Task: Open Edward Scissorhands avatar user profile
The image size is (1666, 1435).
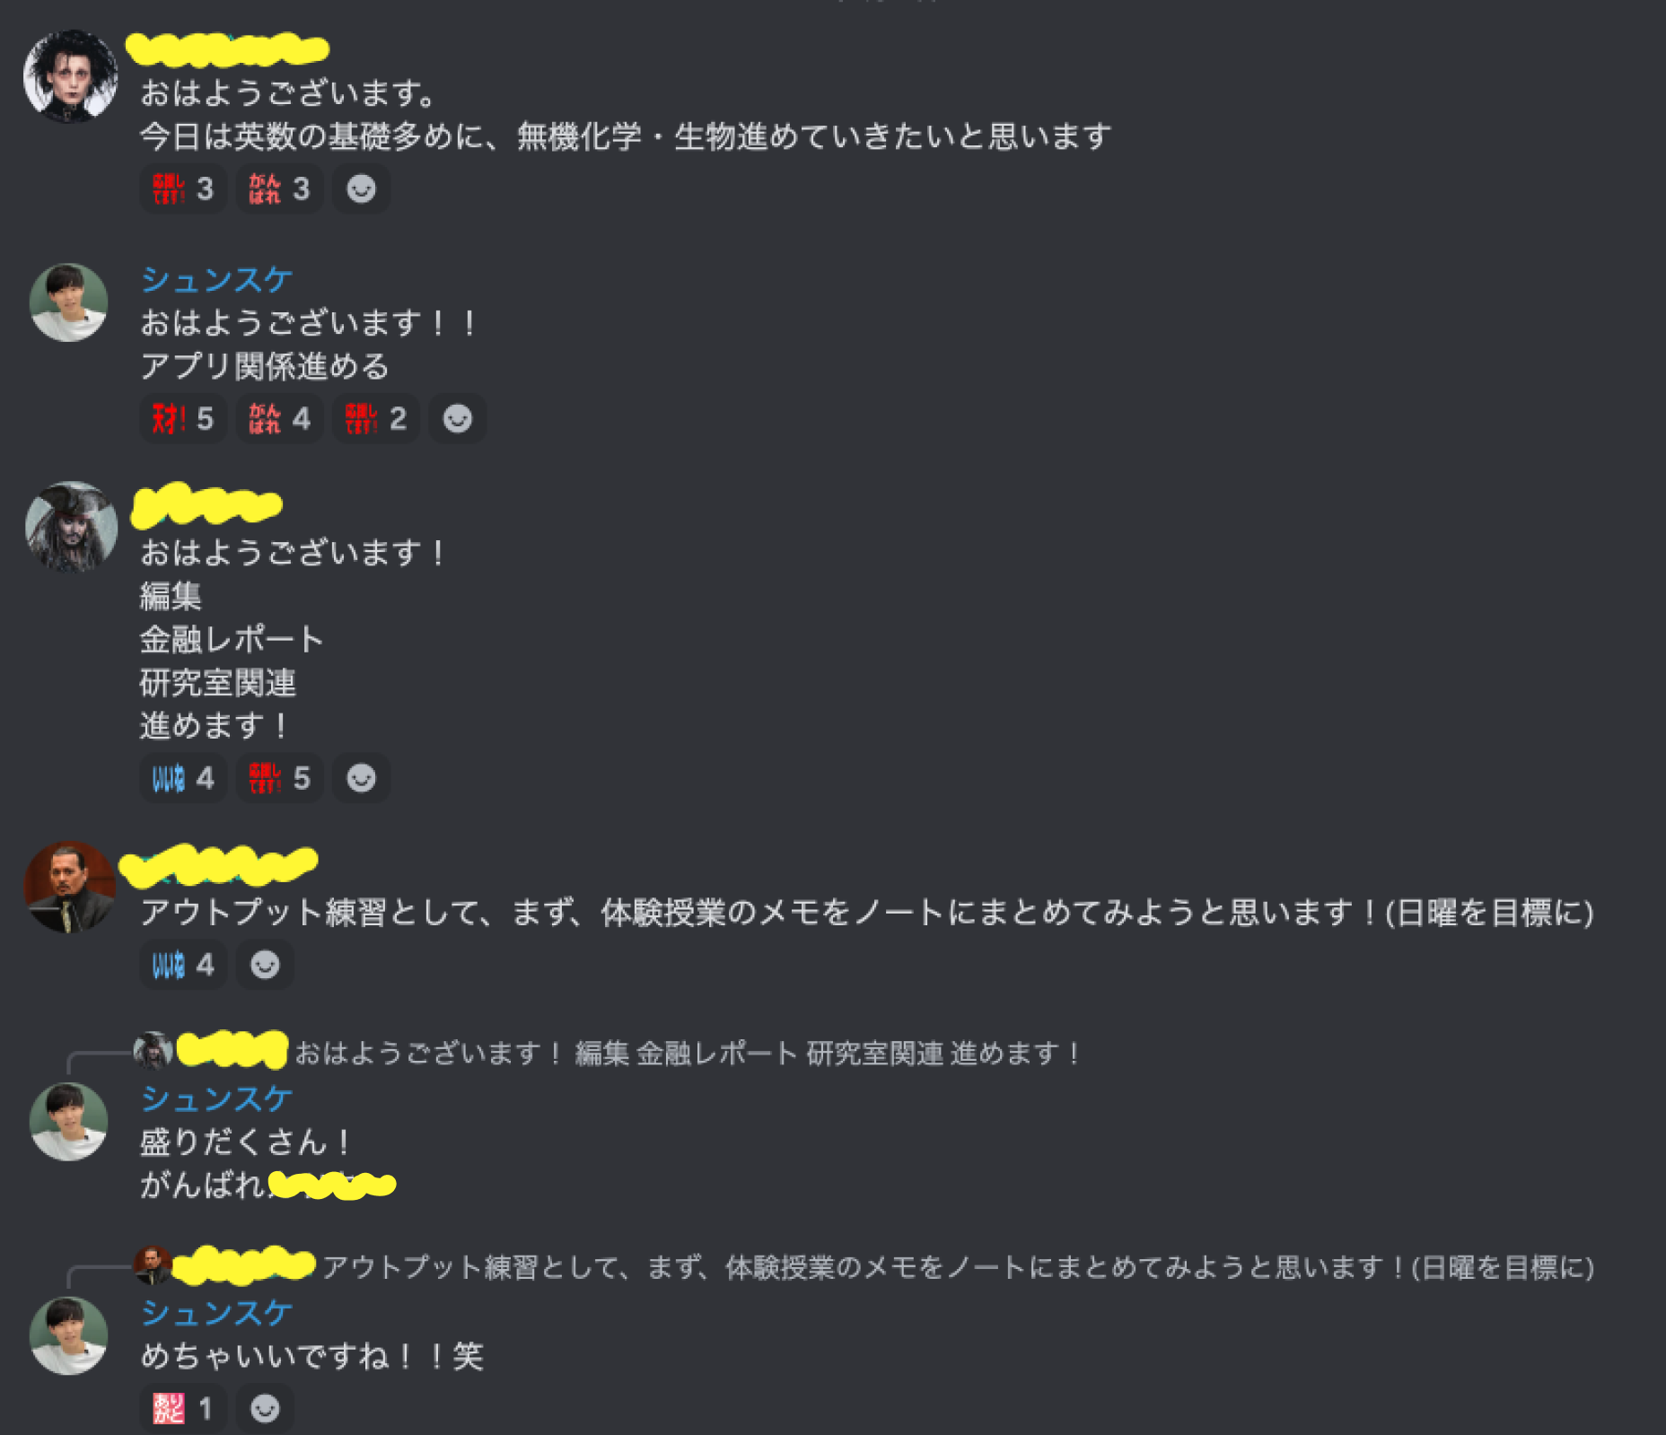Action: [x=70, y=76]
